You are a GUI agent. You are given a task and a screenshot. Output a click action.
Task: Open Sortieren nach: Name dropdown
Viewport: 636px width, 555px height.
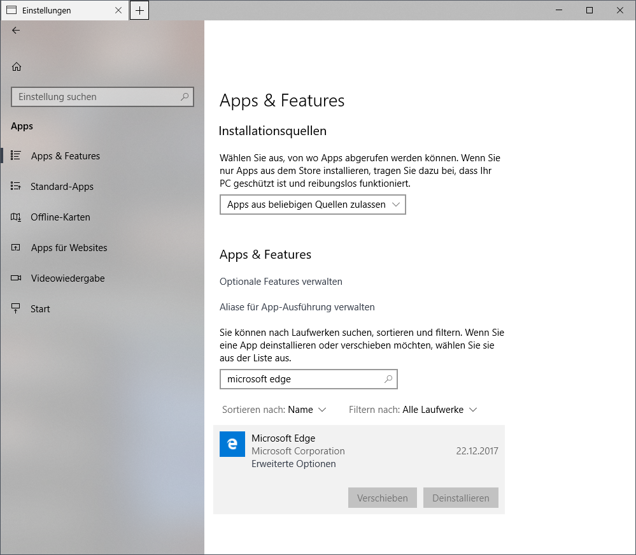[x=274, y=410]
